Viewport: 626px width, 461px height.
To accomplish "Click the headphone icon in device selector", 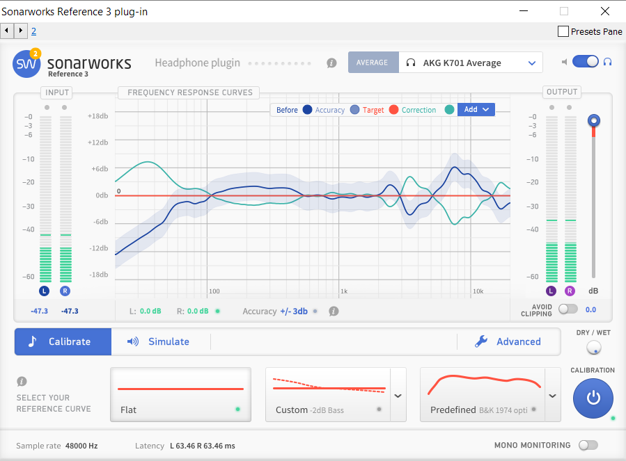I will 411,63.
